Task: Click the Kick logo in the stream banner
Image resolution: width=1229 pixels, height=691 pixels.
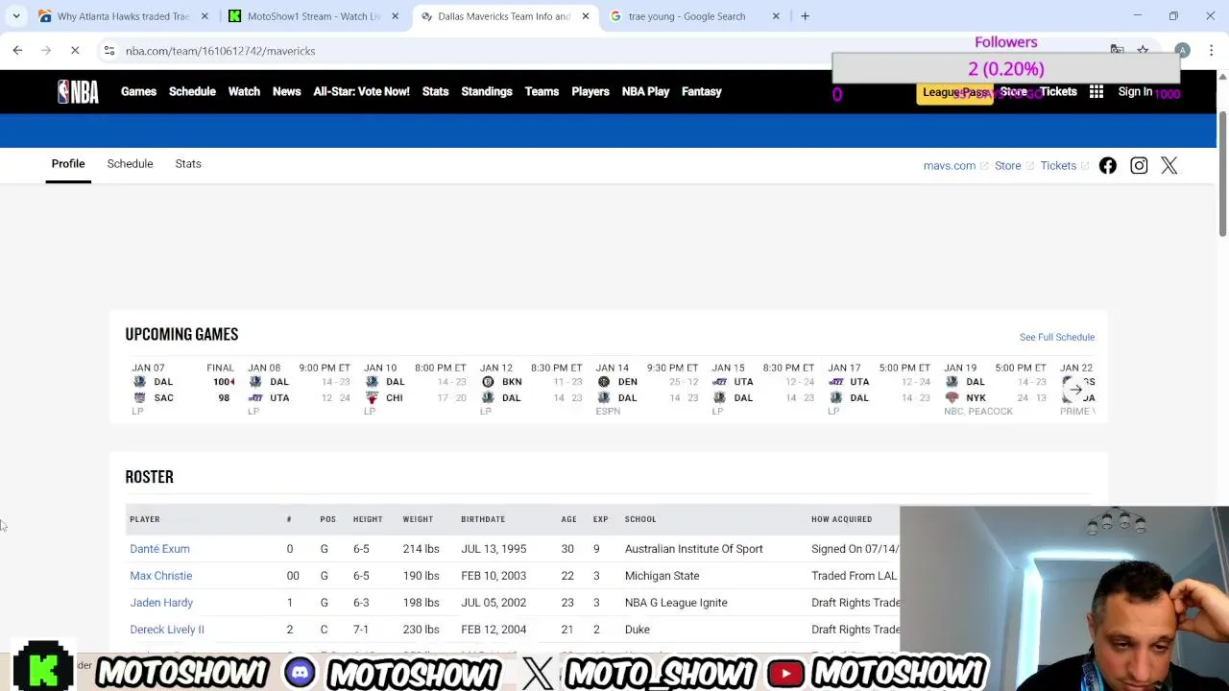Action: pyautogui.click(x=42, y=667)
